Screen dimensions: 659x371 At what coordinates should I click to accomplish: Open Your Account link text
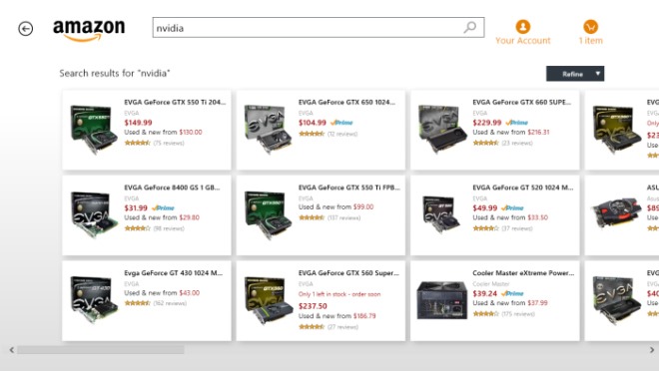coord(523,41)
